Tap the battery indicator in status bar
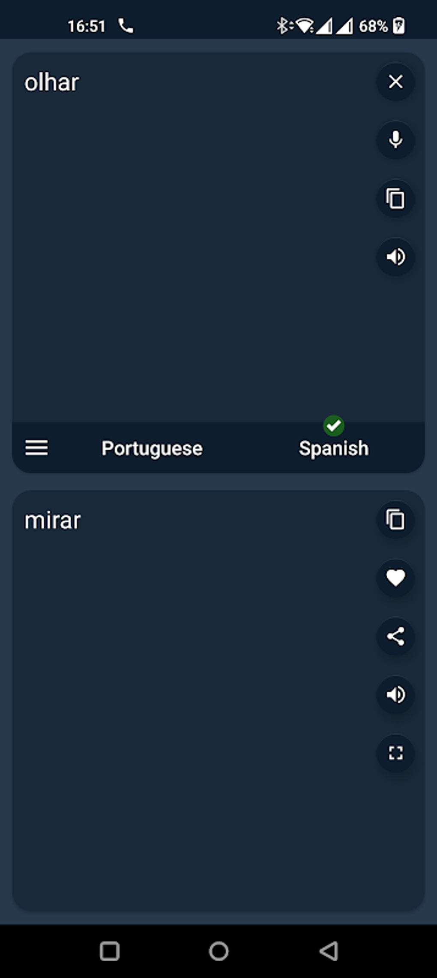This screenshot has width=437, height=978. 398,26
